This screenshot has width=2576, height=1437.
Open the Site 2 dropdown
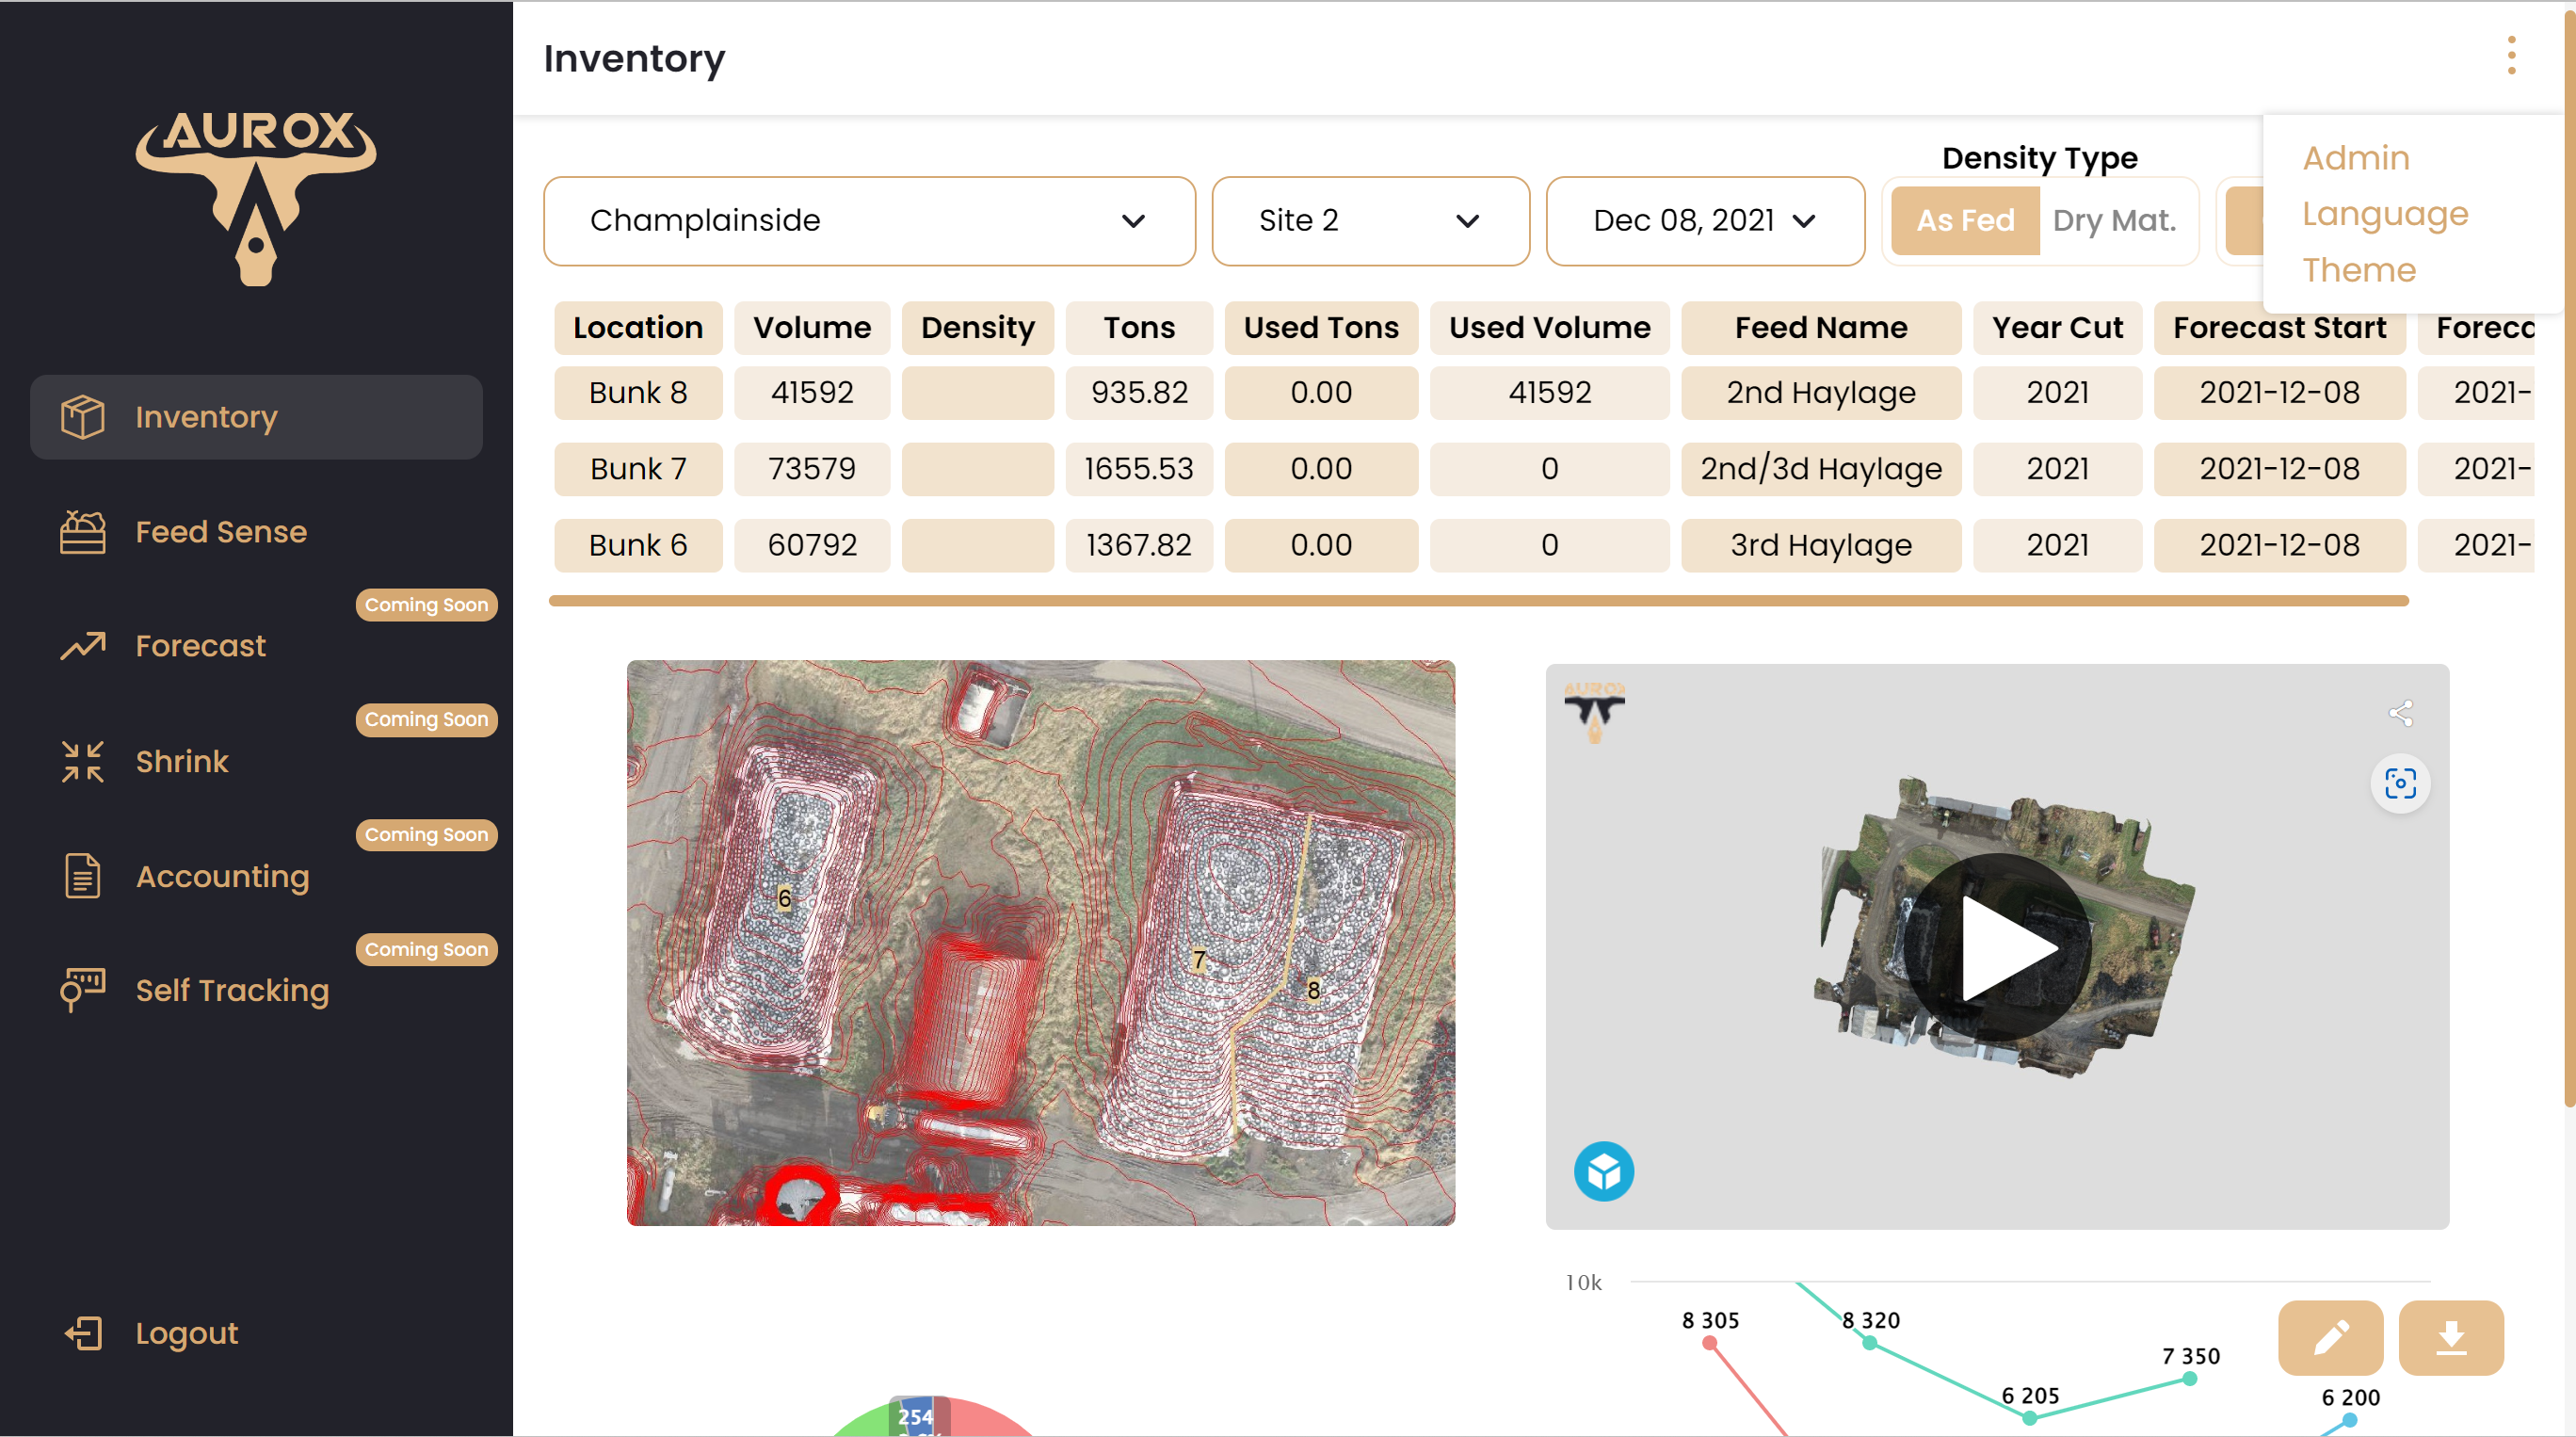pyautogui.click(x=1370, y=221)
